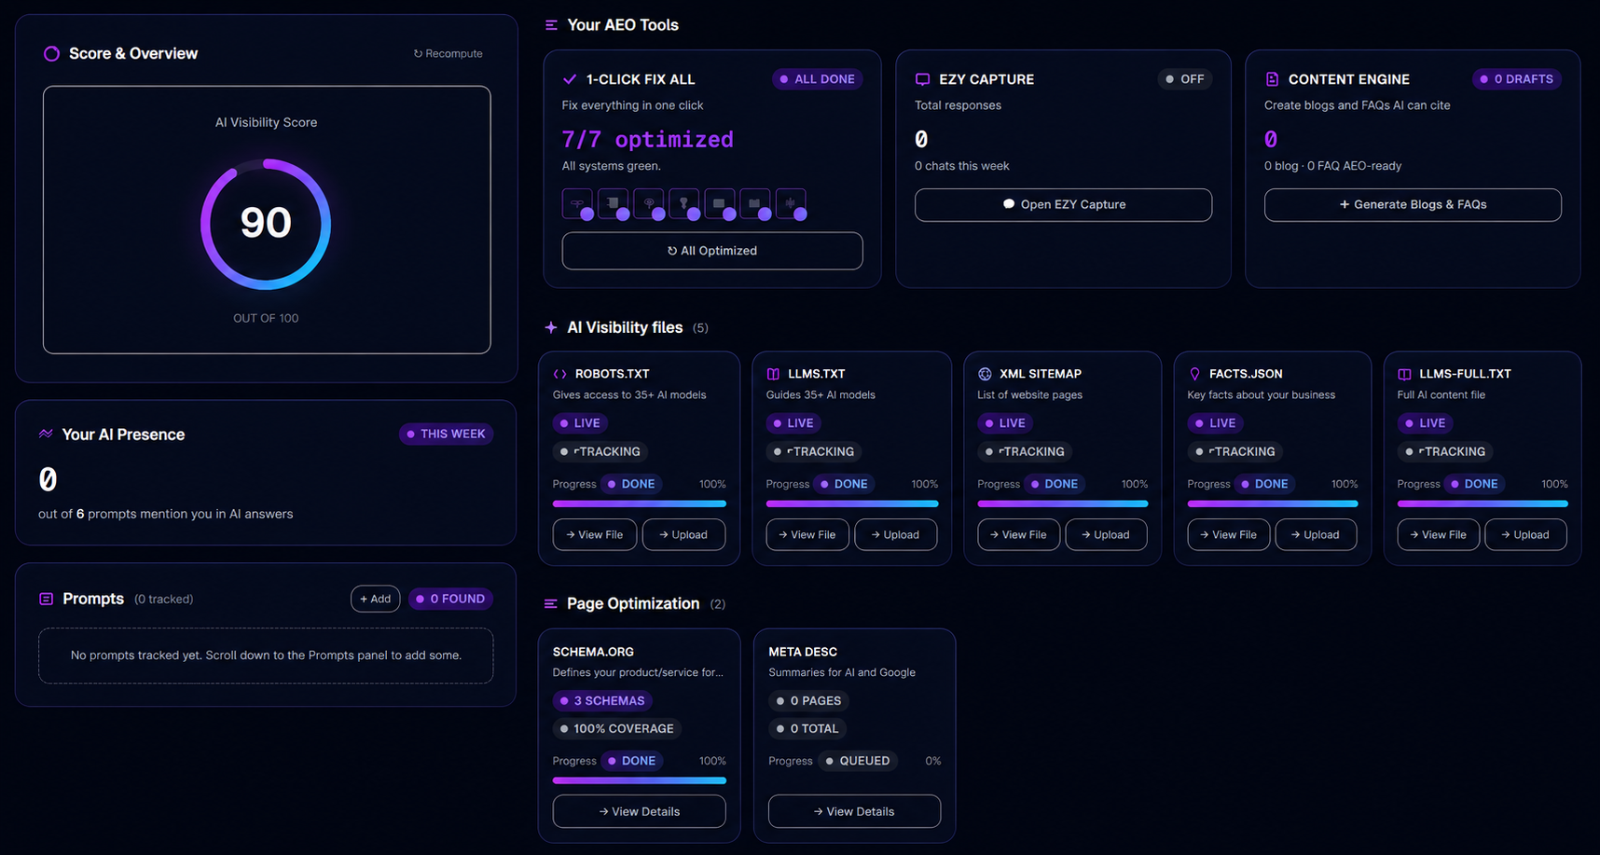Viewport: 1600px width, 855px height.
Task: Click the checkmark icon beside 1-Click Fix All
Action: pos(570,79)
